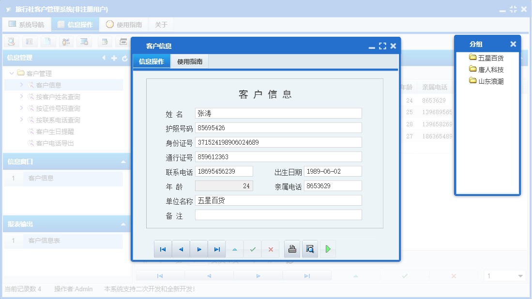This screenshot has width=532, height=299.
Task: Select the print icon in the customer dialog
Action: [x=292, y=249]
